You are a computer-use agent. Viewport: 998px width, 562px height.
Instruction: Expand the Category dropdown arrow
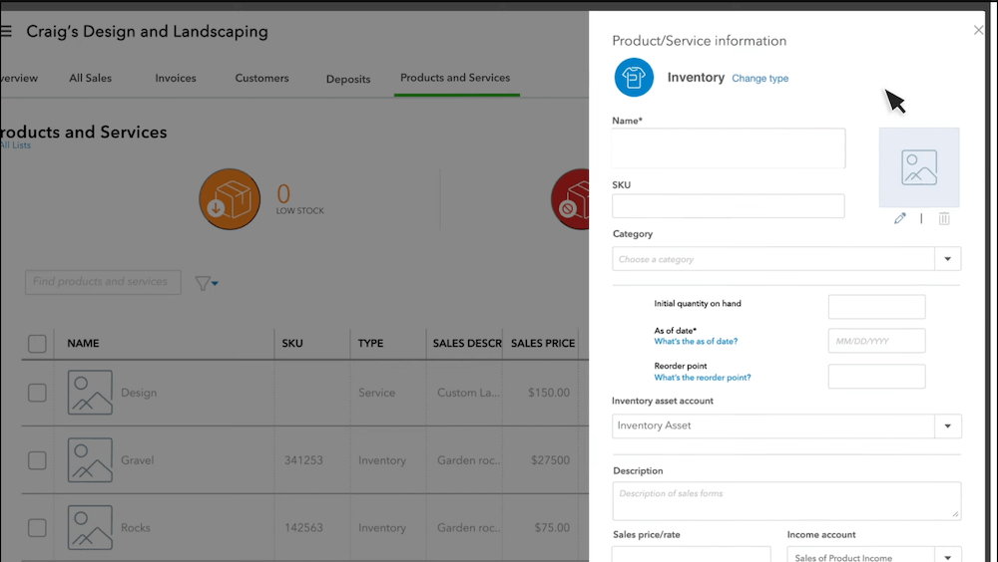(x=948, y=259)
